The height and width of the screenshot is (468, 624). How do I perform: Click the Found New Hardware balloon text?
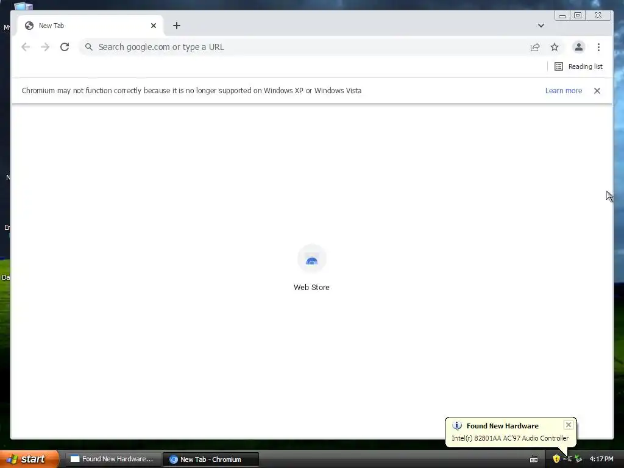[510, 438]
